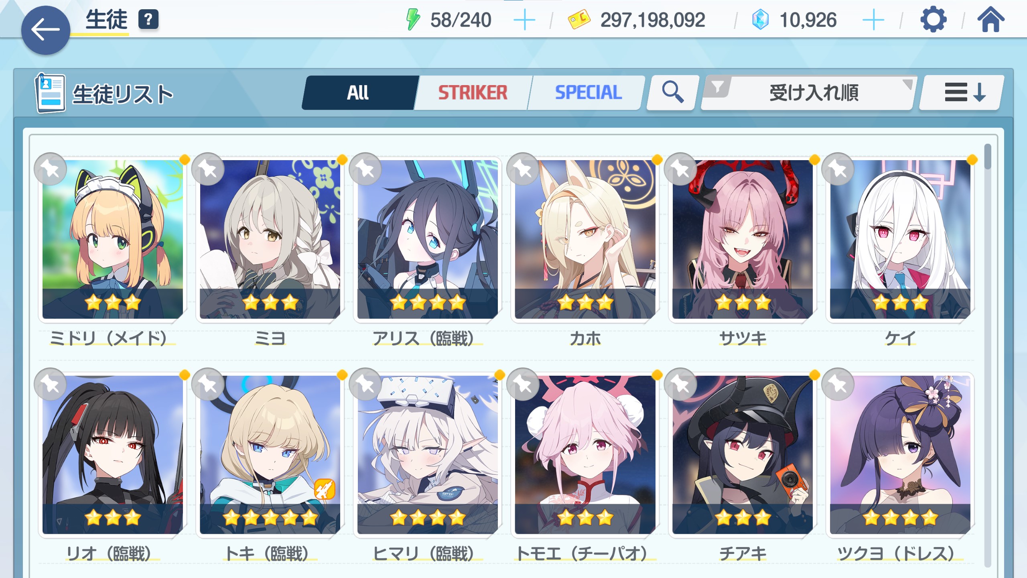This screenshot has width=1027, height=578.
Task: Click the filter funnel icon
Action: [x=717, y=87]
